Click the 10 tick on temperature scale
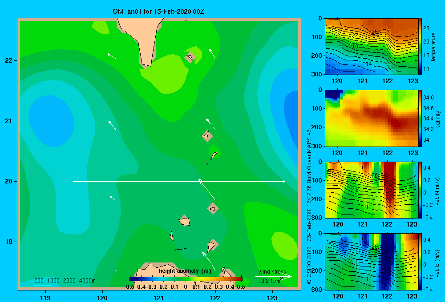 pos(426,69)
